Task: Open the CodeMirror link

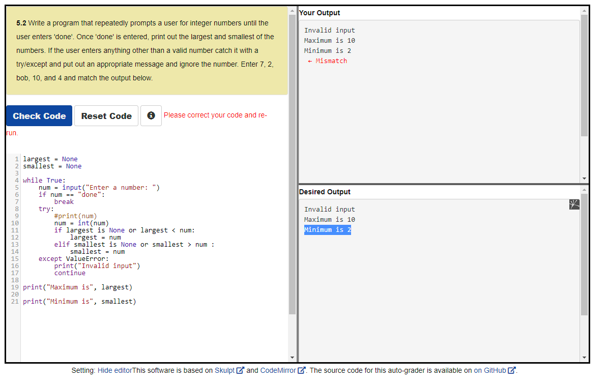Action: tap(278, 370)
